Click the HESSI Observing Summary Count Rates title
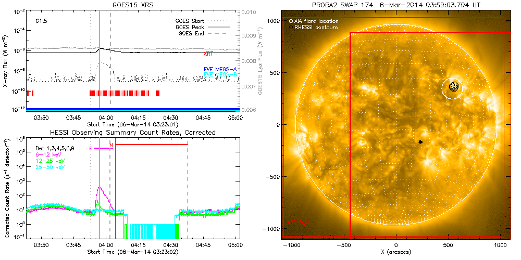The width and height of the screenshot is (521, 260). [x=133, y=133]
